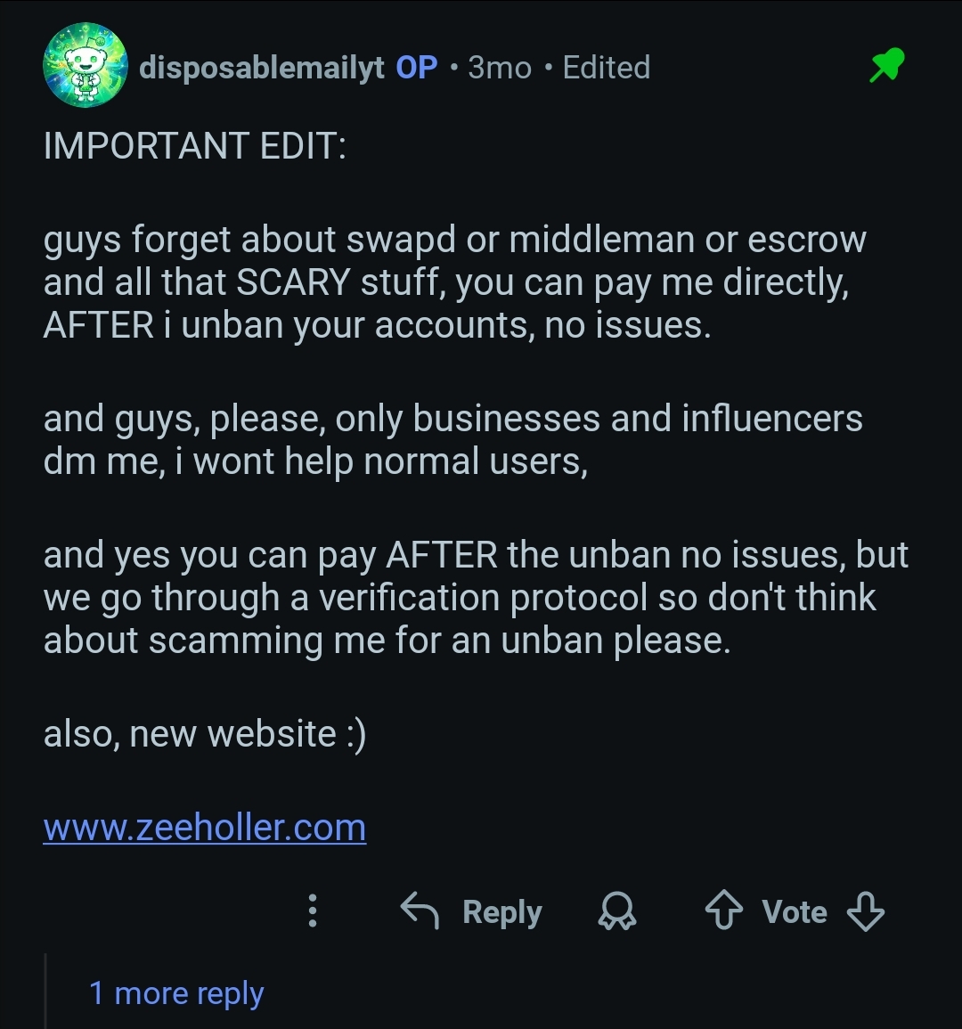This screenshot has height=1029, width=962.
Task: Click the "also, new website :)" line
Action: (205, 734)
